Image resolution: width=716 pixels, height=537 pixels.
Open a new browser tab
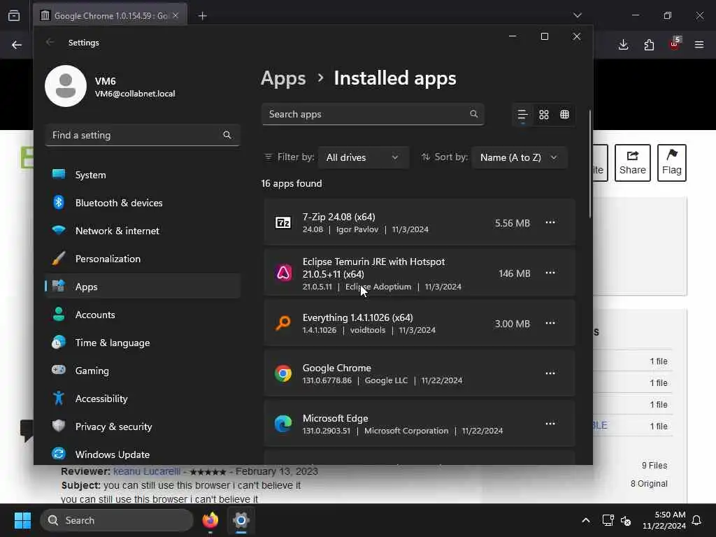point(203,16)
